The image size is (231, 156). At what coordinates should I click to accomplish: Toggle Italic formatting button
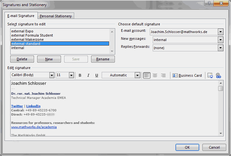click(88, 75)
